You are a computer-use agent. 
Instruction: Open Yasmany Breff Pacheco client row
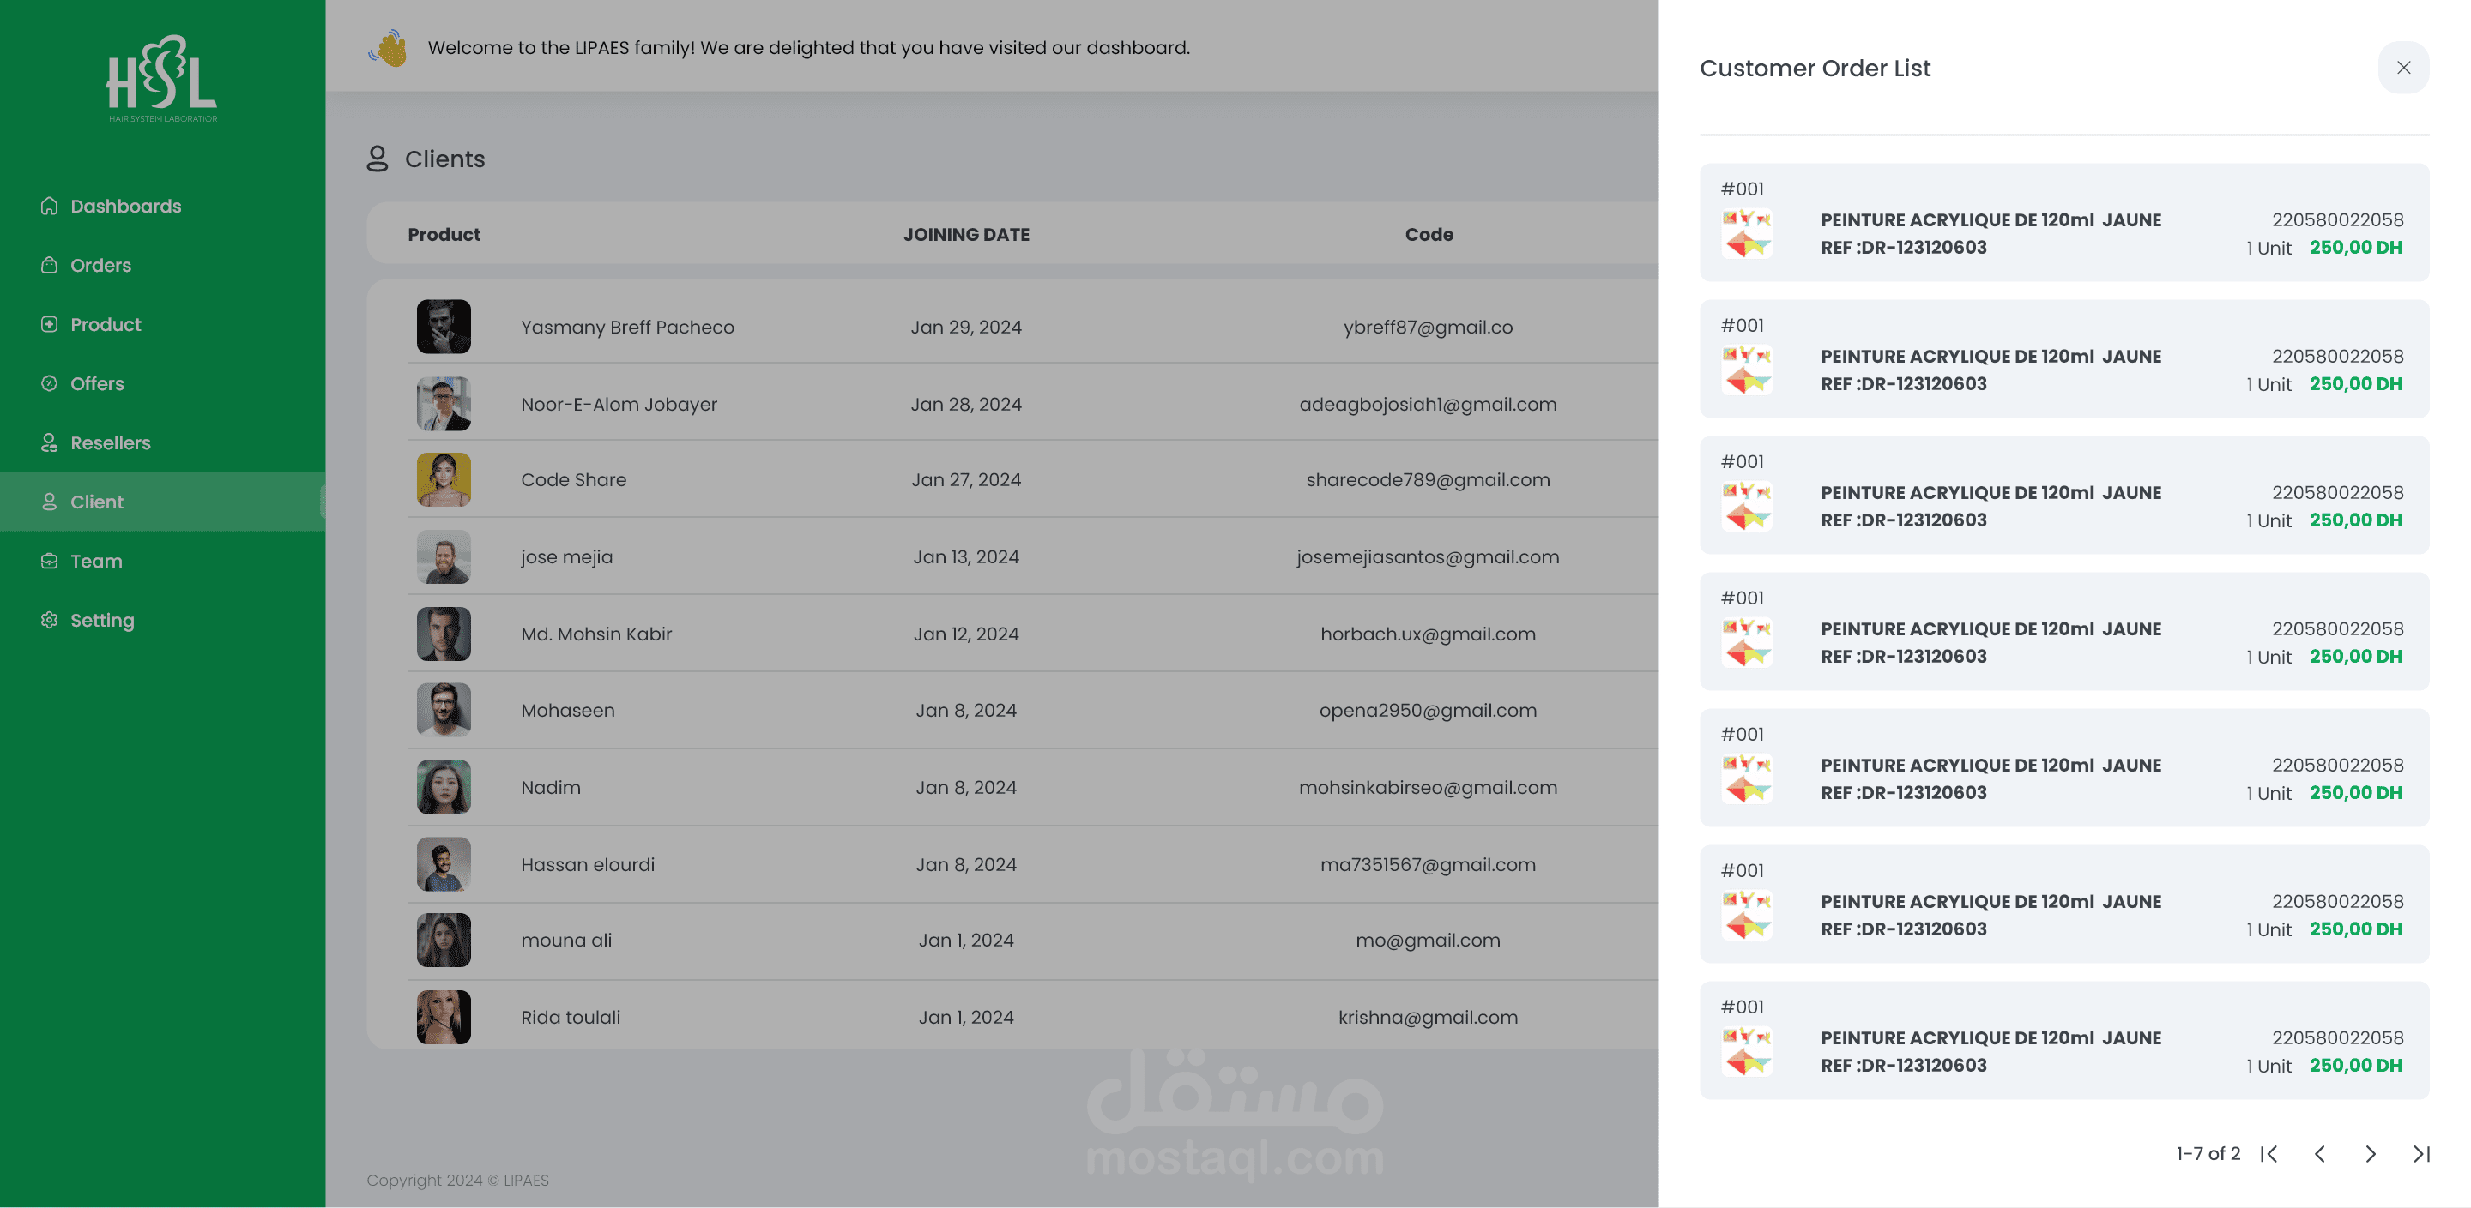click(1033, 327)
